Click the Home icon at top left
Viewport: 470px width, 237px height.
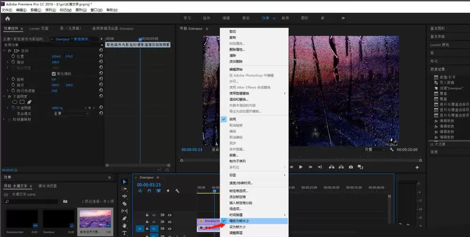click(x=8, y=18)
